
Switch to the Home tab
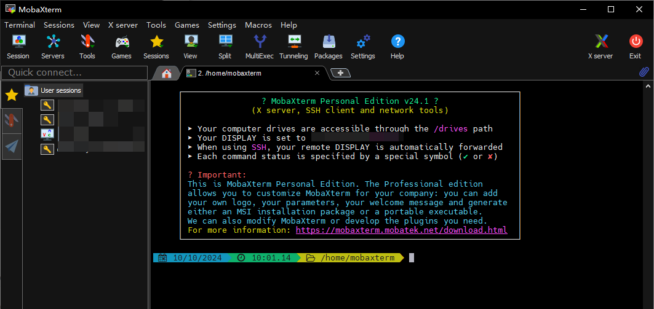166,73
